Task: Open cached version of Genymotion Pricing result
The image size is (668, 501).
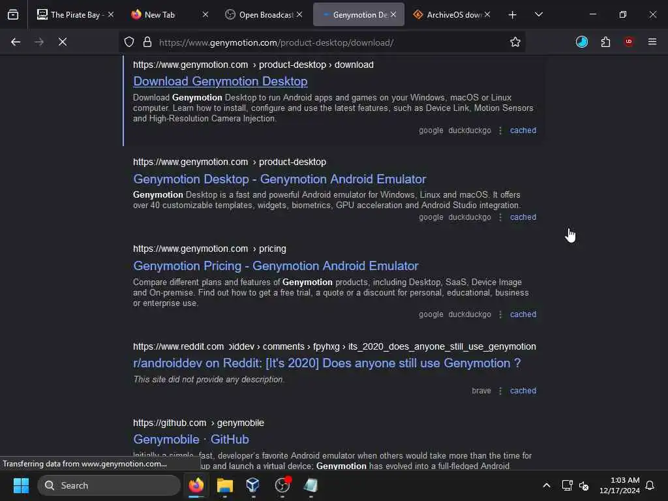Action: coord(523,314)
